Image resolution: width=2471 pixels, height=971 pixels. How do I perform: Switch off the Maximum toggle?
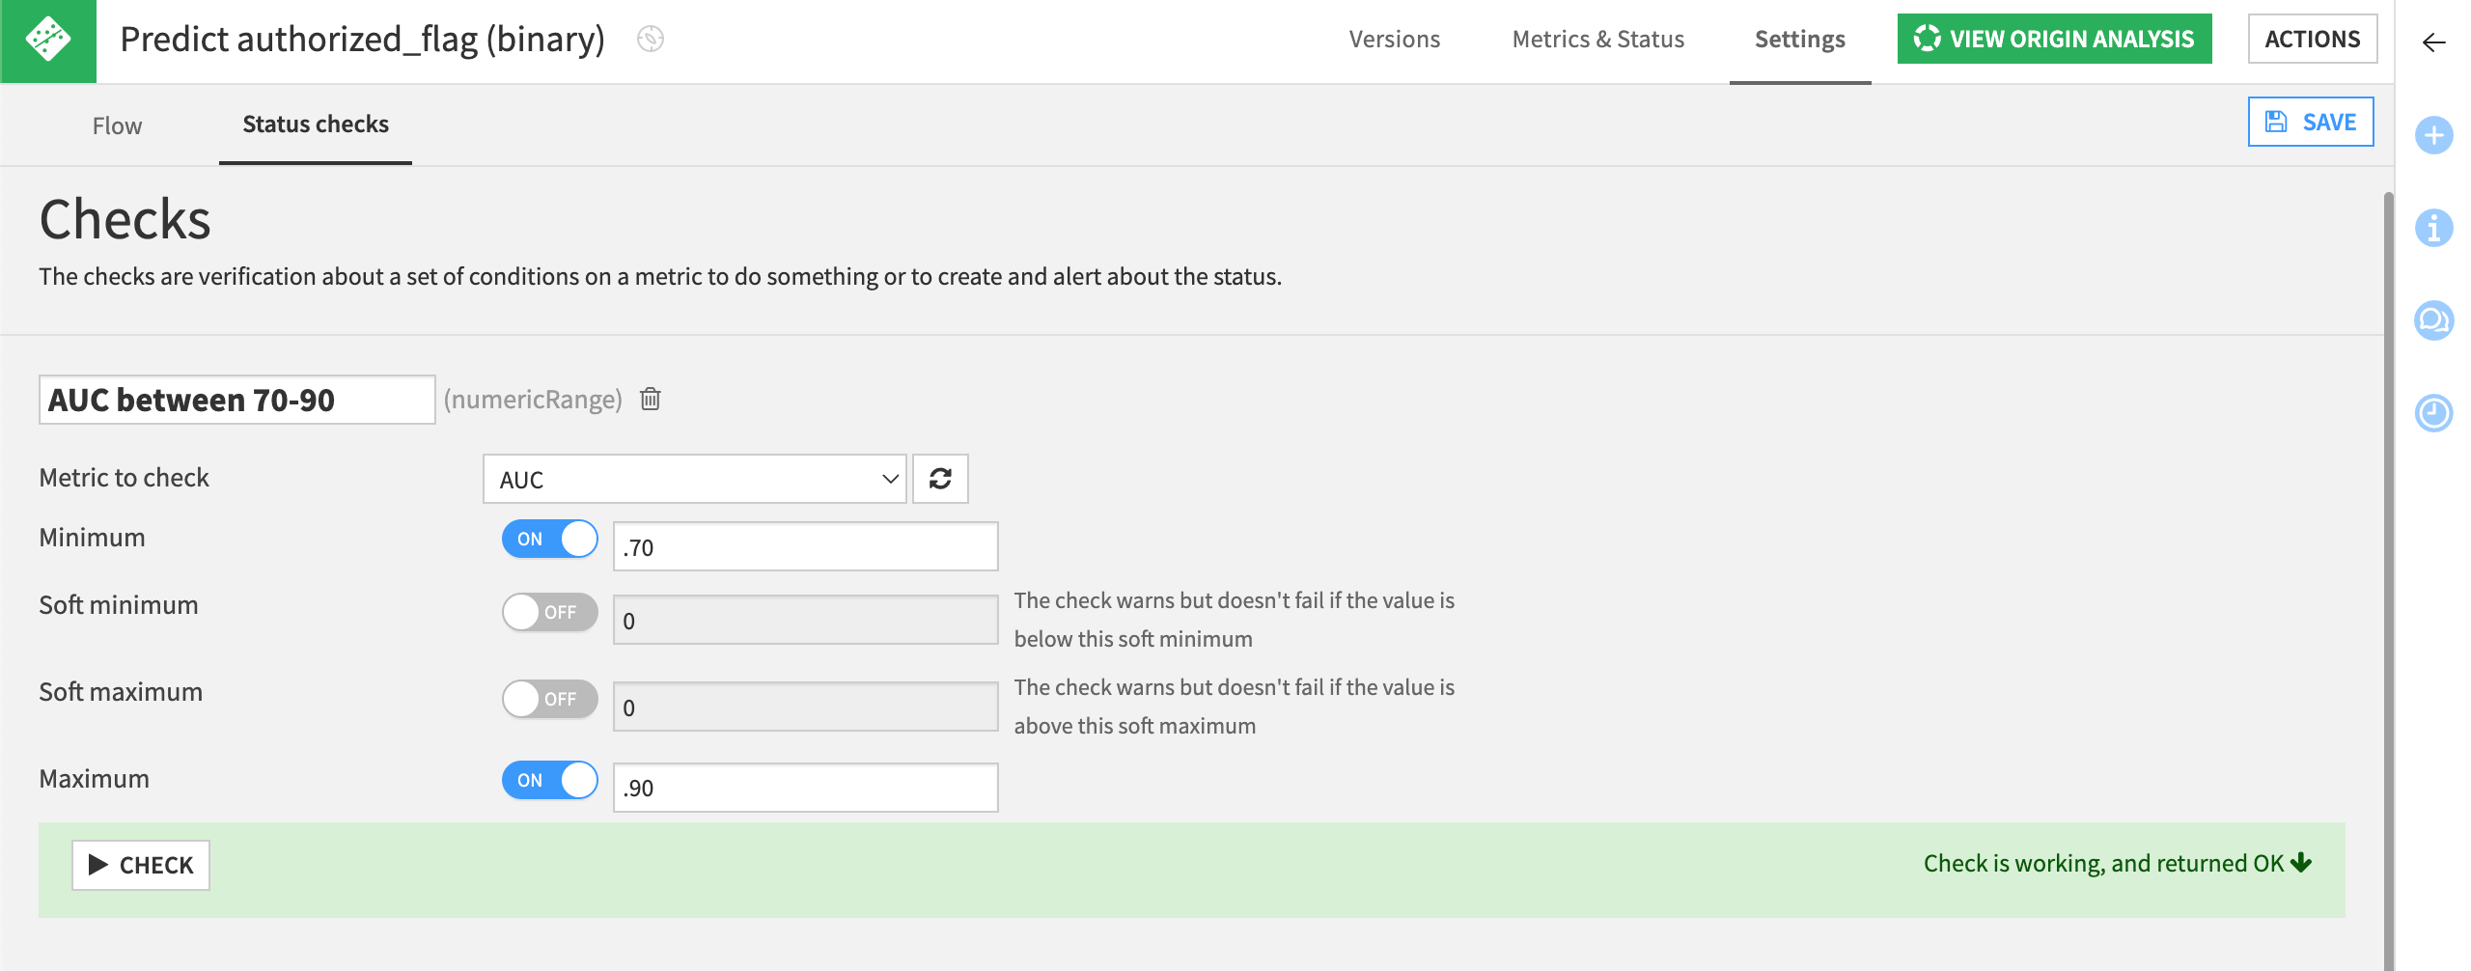549,780
